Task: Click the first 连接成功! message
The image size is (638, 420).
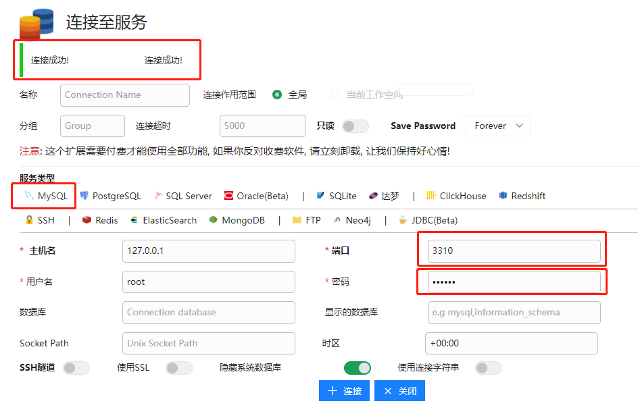Action: pos(50,61)
